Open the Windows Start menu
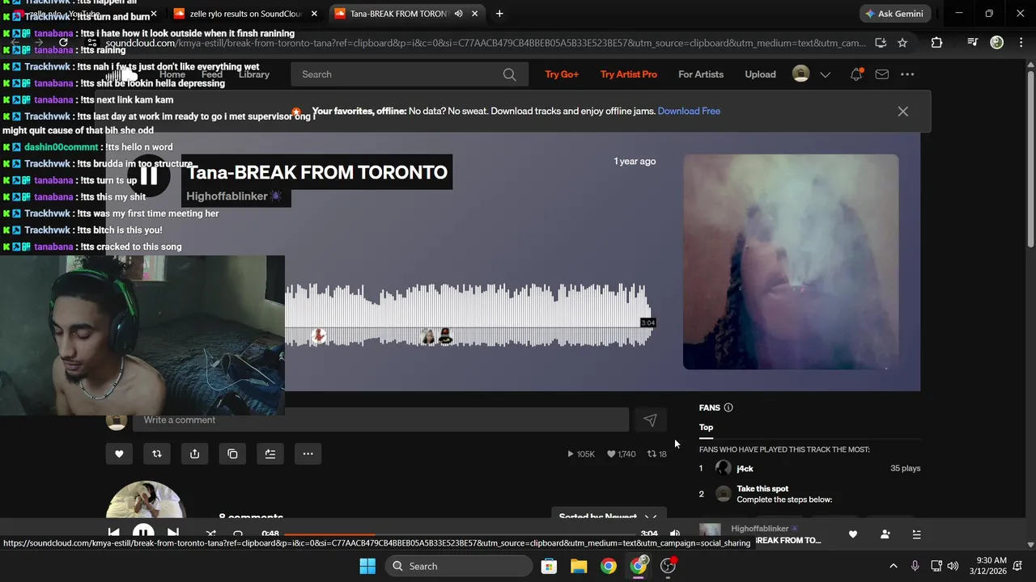Screen dimensions: 1036x582 367,566
